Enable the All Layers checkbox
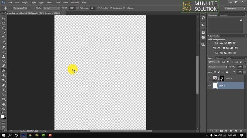The image size is (247, 138). pos(124,8)
